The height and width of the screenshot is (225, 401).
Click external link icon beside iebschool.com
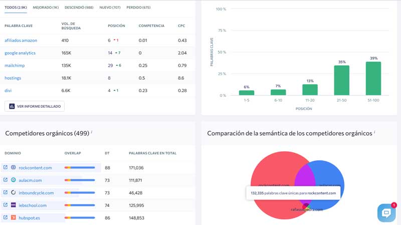coord(6,205)
